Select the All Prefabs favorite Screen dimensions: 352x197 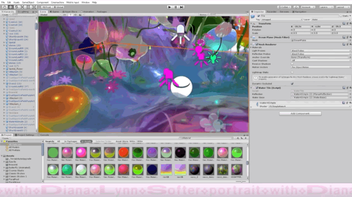15,150
